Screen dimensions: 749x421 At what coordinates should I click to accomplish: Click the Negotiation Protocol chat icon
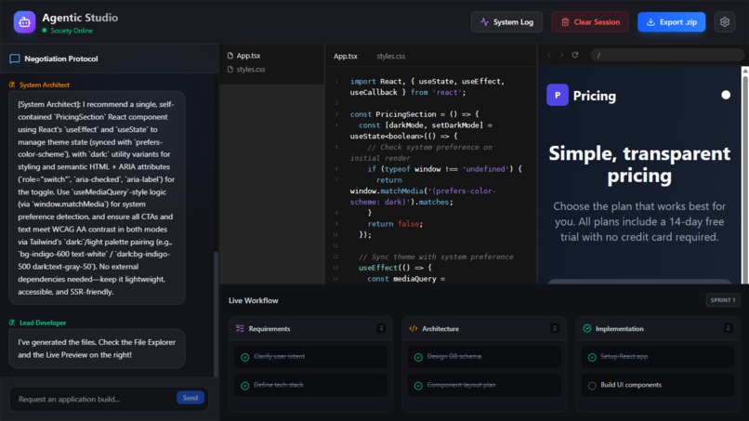click(14, 59)
